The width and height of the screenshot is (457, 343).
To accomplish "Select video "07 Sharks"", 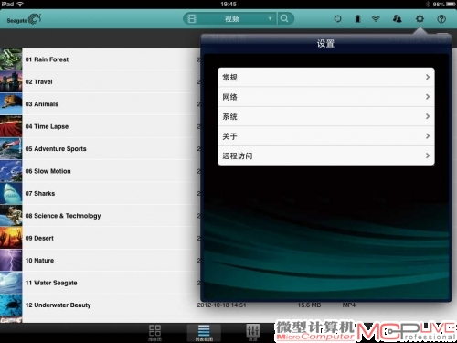I will [40, 193].
